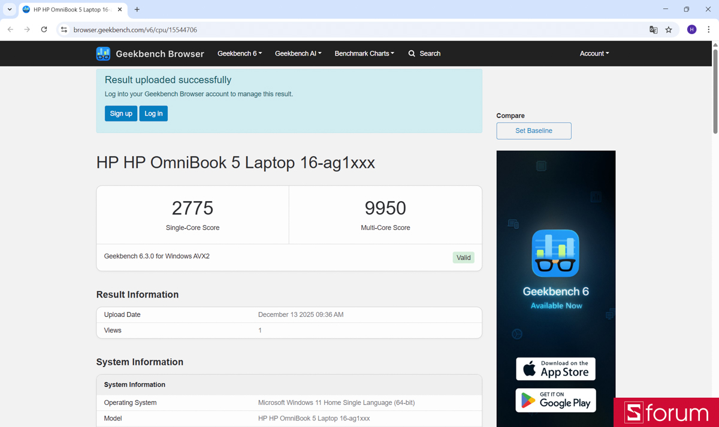This screenshot has height=427, width=719.
Task: Click the Log in button
Action: 153,113
